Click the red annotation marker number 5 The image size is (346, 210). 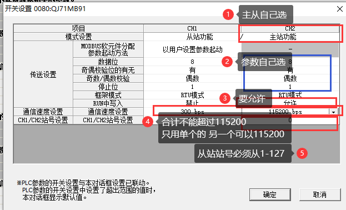click(302, 153)
